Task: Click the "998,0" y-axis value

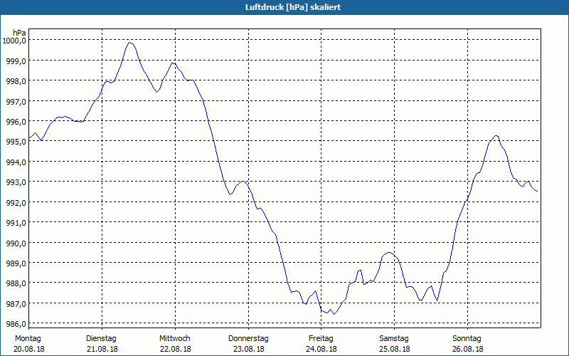Action: pyautogui.click(x=16, y=81)
